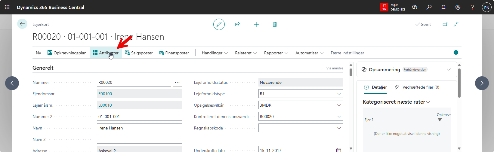The image size is (494, 152).
Task: Go back with the arrow button
Action: coord(22,24)
